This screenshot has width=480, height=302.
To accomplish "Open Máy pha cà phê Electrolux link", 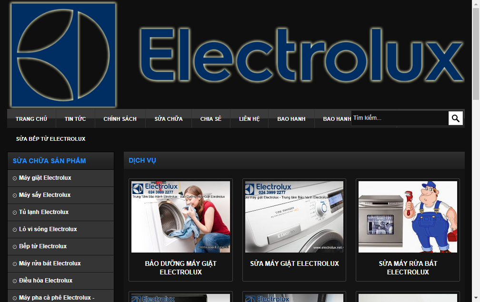I will click(x=57, y=298).
